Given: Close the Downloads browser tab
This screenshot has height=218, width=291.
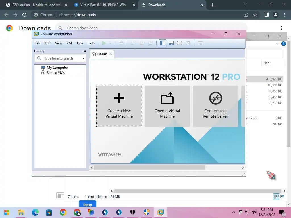Looking at the screenshot, I should (x=202, y=5).
